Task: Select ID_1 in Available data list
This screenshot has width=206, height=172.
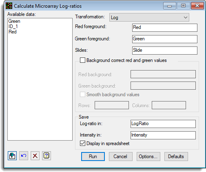Action: coord(13,26)
